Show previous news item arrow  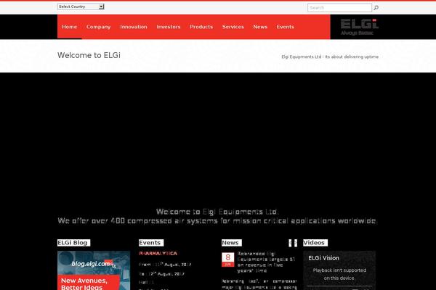290,243
